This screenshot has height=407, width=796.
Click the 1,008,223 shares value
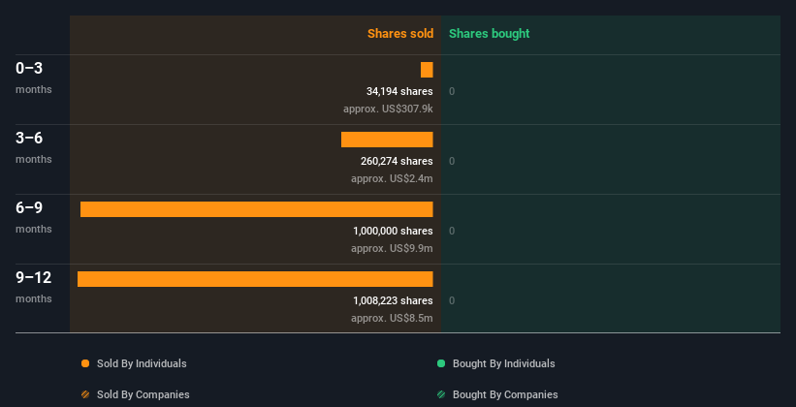point(393,300)
